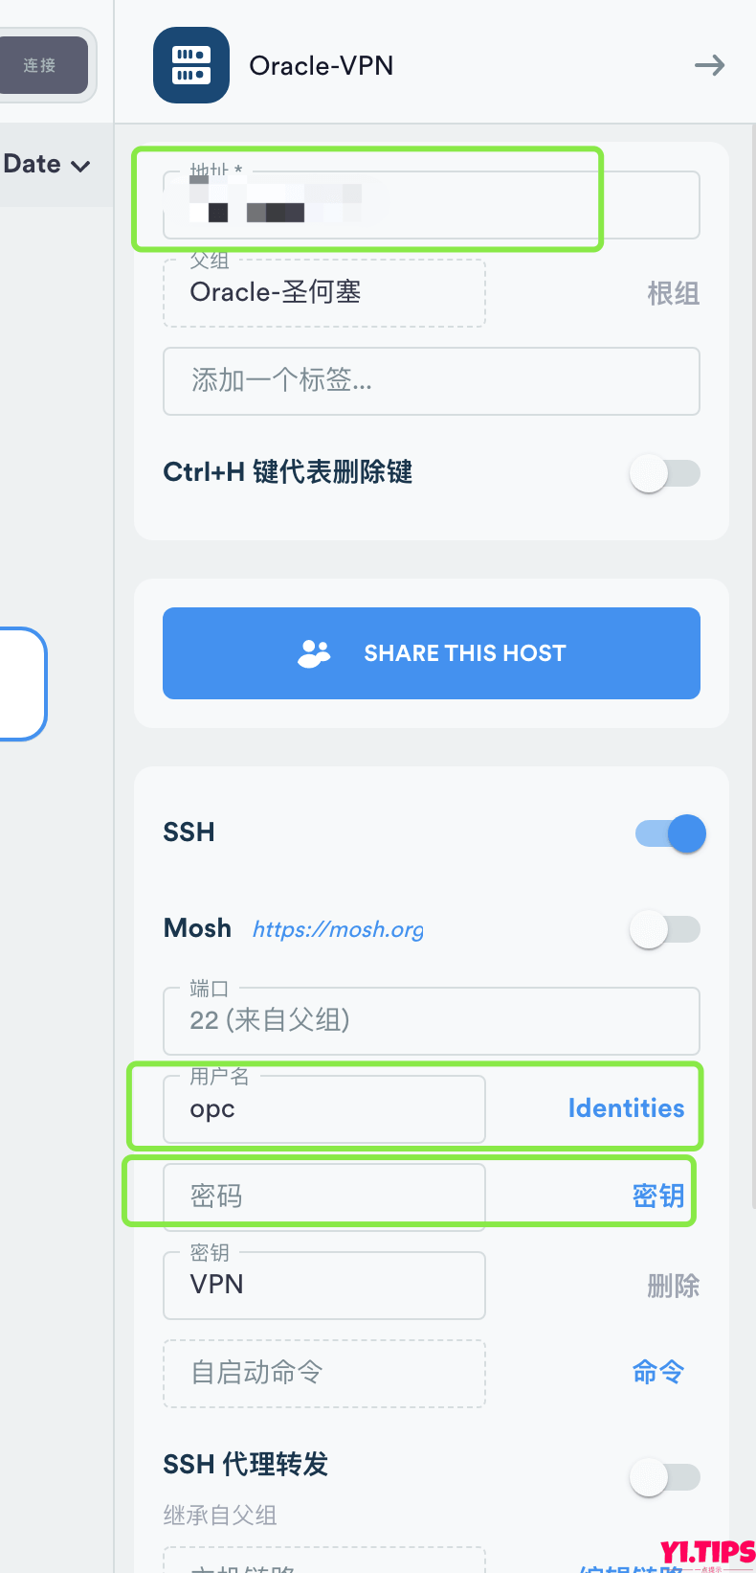Click 删除 to remove the VPN key

point(673,1286)
